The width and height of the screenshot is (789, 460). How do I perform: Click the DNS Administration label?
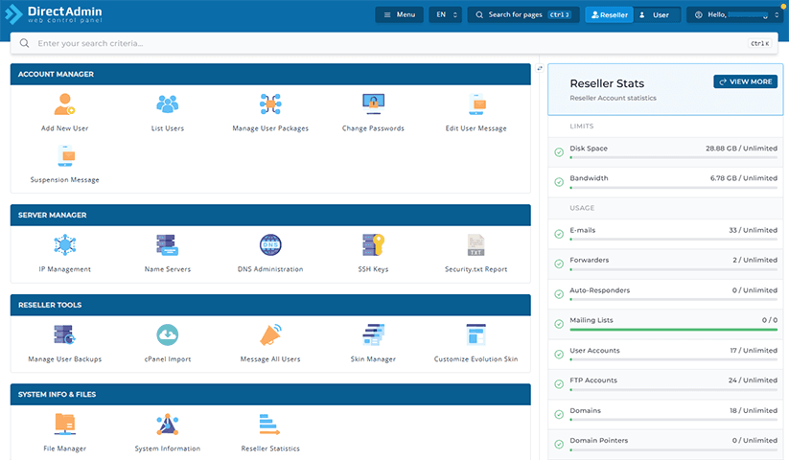click(270, 269)
